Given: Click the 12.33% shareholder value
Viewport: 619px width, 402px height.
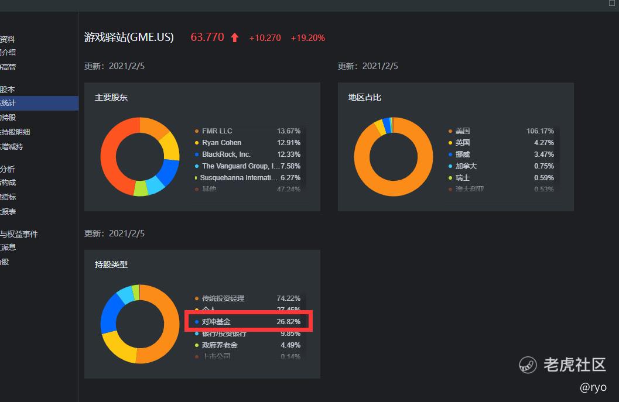Looking at the screenshot, I should 289,154.
